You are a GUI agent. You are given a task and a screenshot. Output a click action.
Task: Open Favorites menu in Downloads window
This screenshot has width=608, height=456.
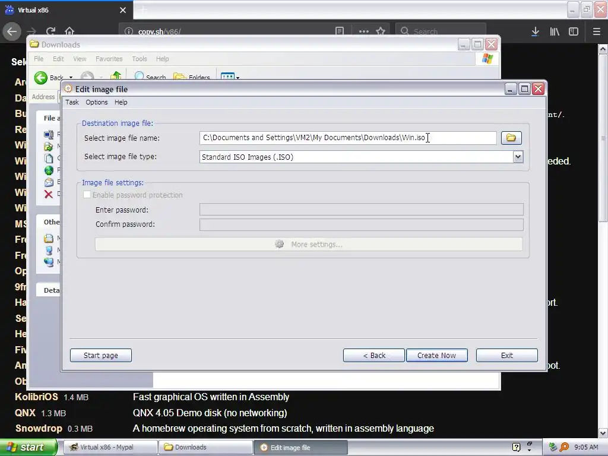pos(109,59)
